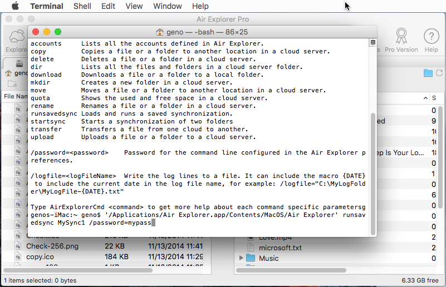Expand the Music folder
The image size is (446, 287).
(241, 258)
